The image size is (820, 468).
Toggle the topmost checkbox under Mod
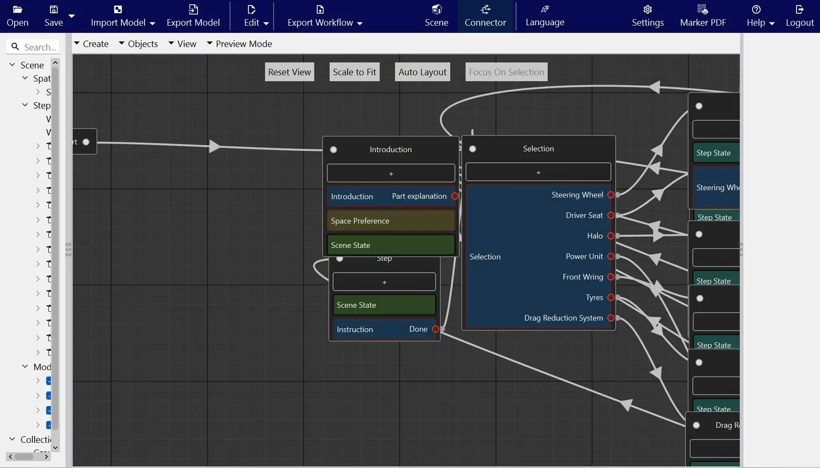[49, 381]
